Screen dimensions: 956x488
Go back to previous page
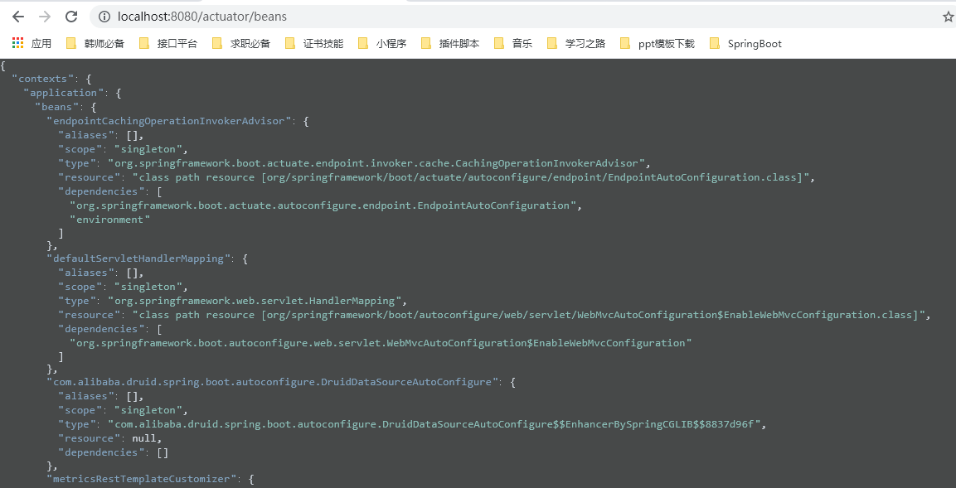click(17, 17)
